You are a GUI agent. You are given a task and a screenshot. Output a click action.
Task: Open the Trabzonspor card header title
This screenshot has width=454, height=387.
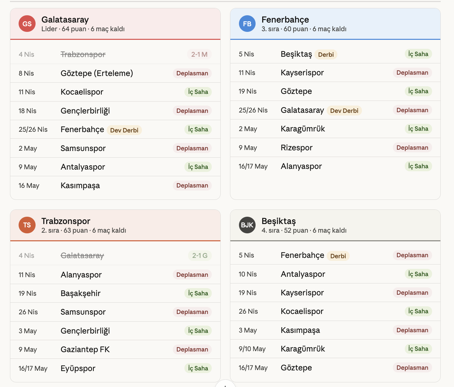(66, 221)
